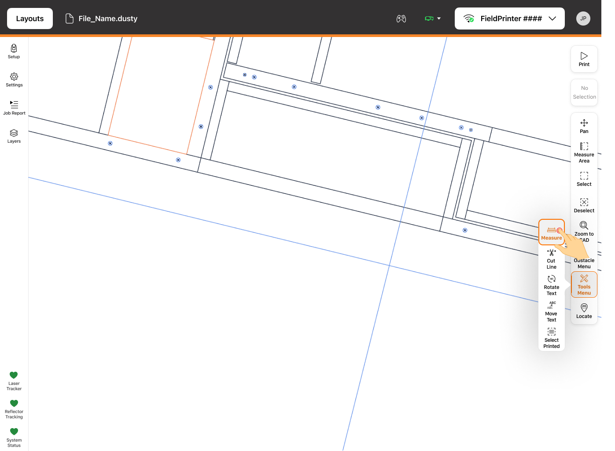Viewport: 615px width, 451px height.
Task: Open Settings gear in sidebar
Action: [14, 80]
